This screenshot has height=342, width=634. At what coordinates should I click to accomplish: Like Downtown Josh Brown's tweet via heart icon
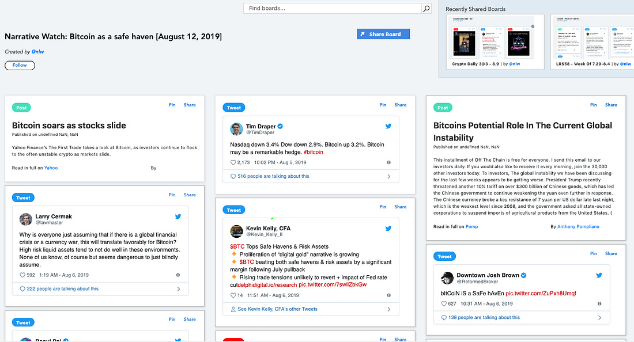coord(444,303)
